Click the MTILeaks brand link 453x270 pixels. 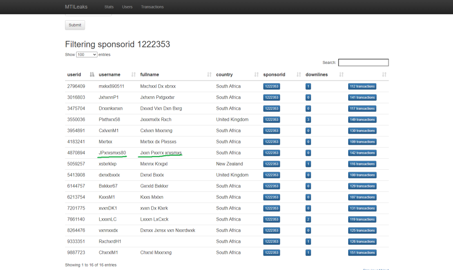coord(76,7)
